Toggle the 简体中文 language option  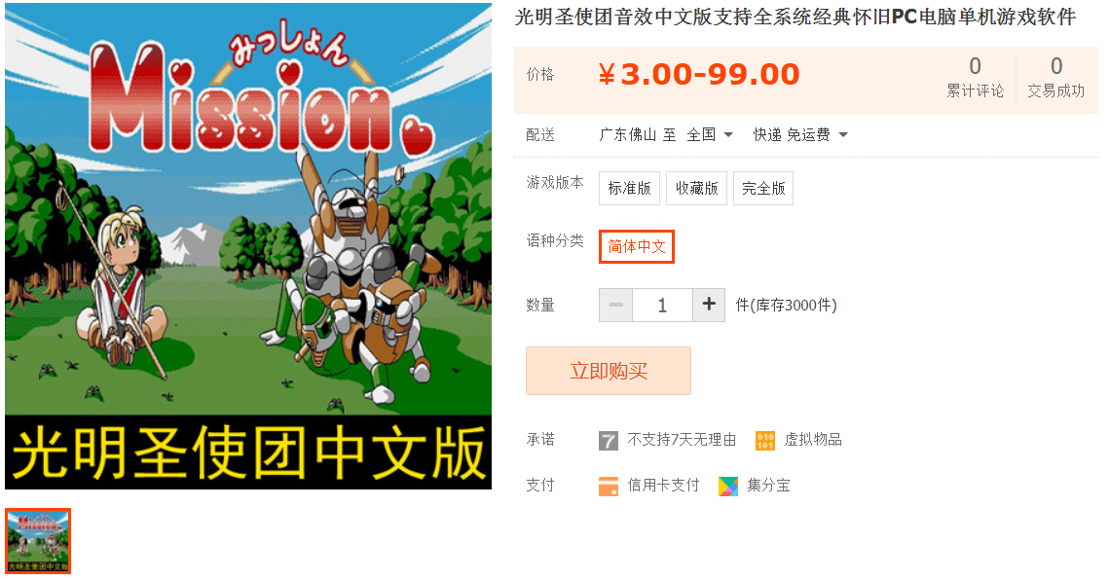(637, 247)
